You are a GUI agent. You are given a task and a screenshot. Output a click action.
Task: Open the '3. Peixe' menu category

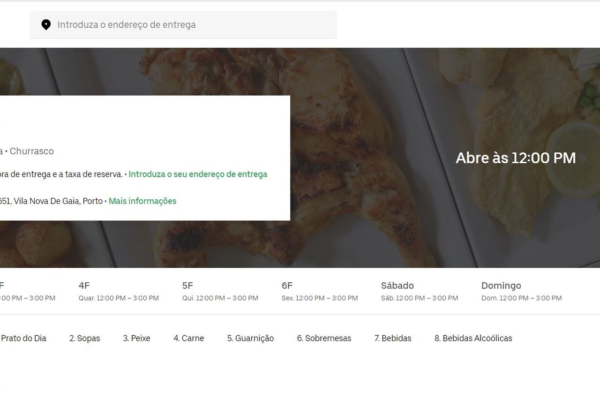136,338
